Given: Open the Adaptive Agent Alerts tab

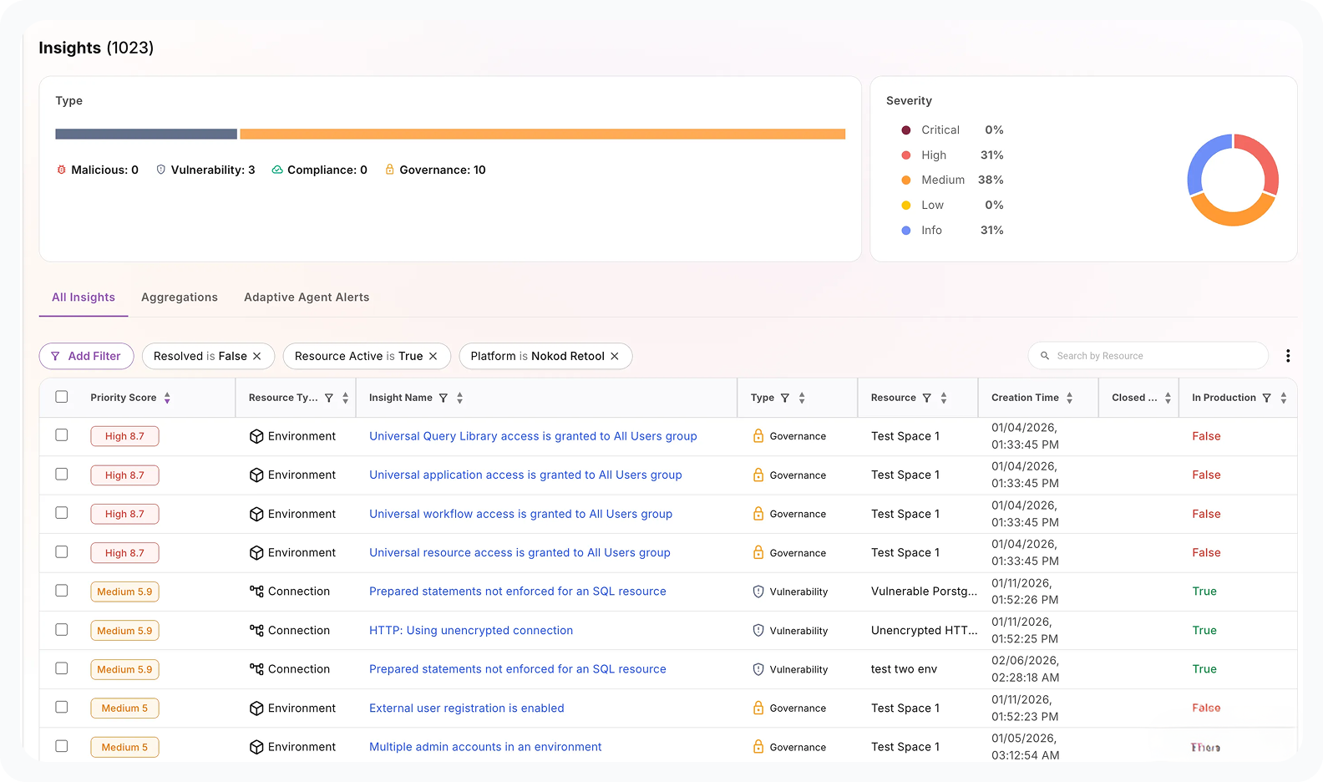Looking at the screenshot, I should pyautogui.click(x=307, y=297).
